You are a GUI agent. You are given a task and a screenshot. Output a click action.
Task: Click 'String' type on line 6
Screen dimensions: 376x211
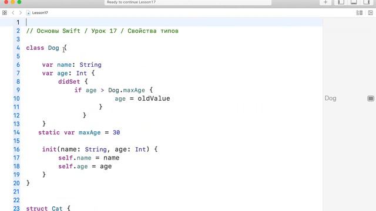(x=90, y=65)
